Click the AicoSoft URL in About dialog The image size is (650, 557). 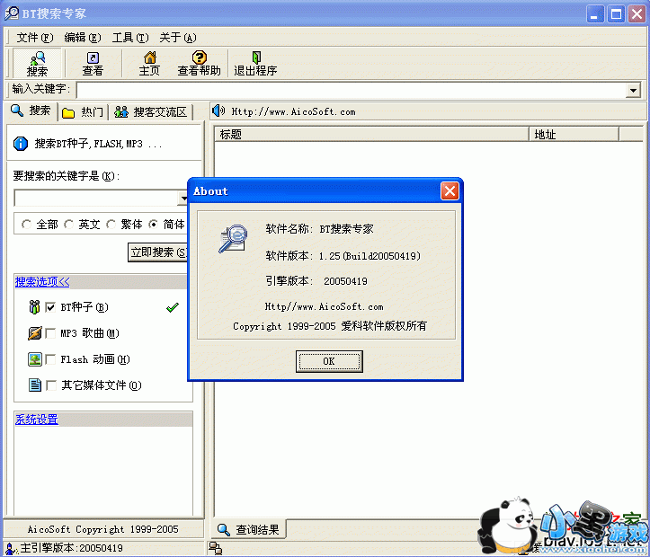(325, 307)
